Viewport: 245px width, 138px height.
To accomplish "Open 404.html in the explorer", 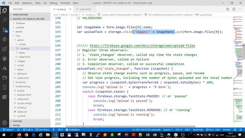I will 30,74.
